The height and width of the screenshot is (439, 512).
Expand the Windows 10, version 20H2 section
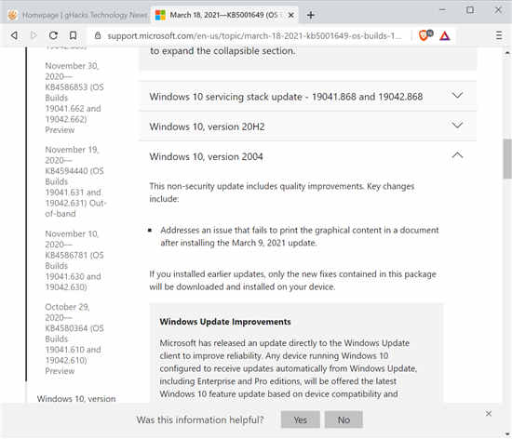(x=308, y=126)
